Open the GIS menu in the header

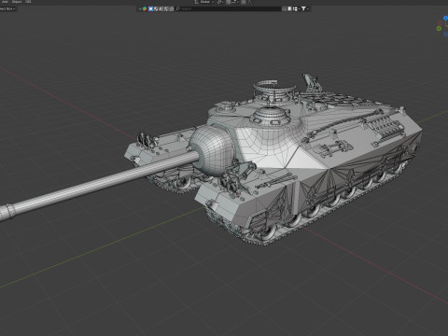tap(28, 2)
